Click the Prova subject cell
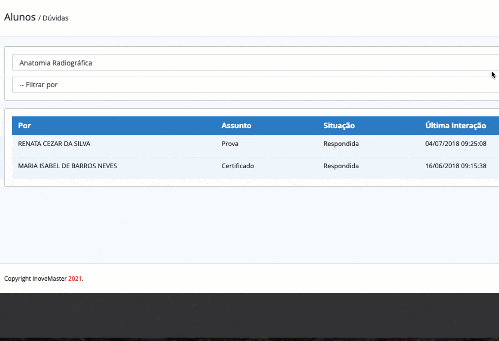Viewport: 499px width, 341px height. pyautogui.click(x=230, y=144)
